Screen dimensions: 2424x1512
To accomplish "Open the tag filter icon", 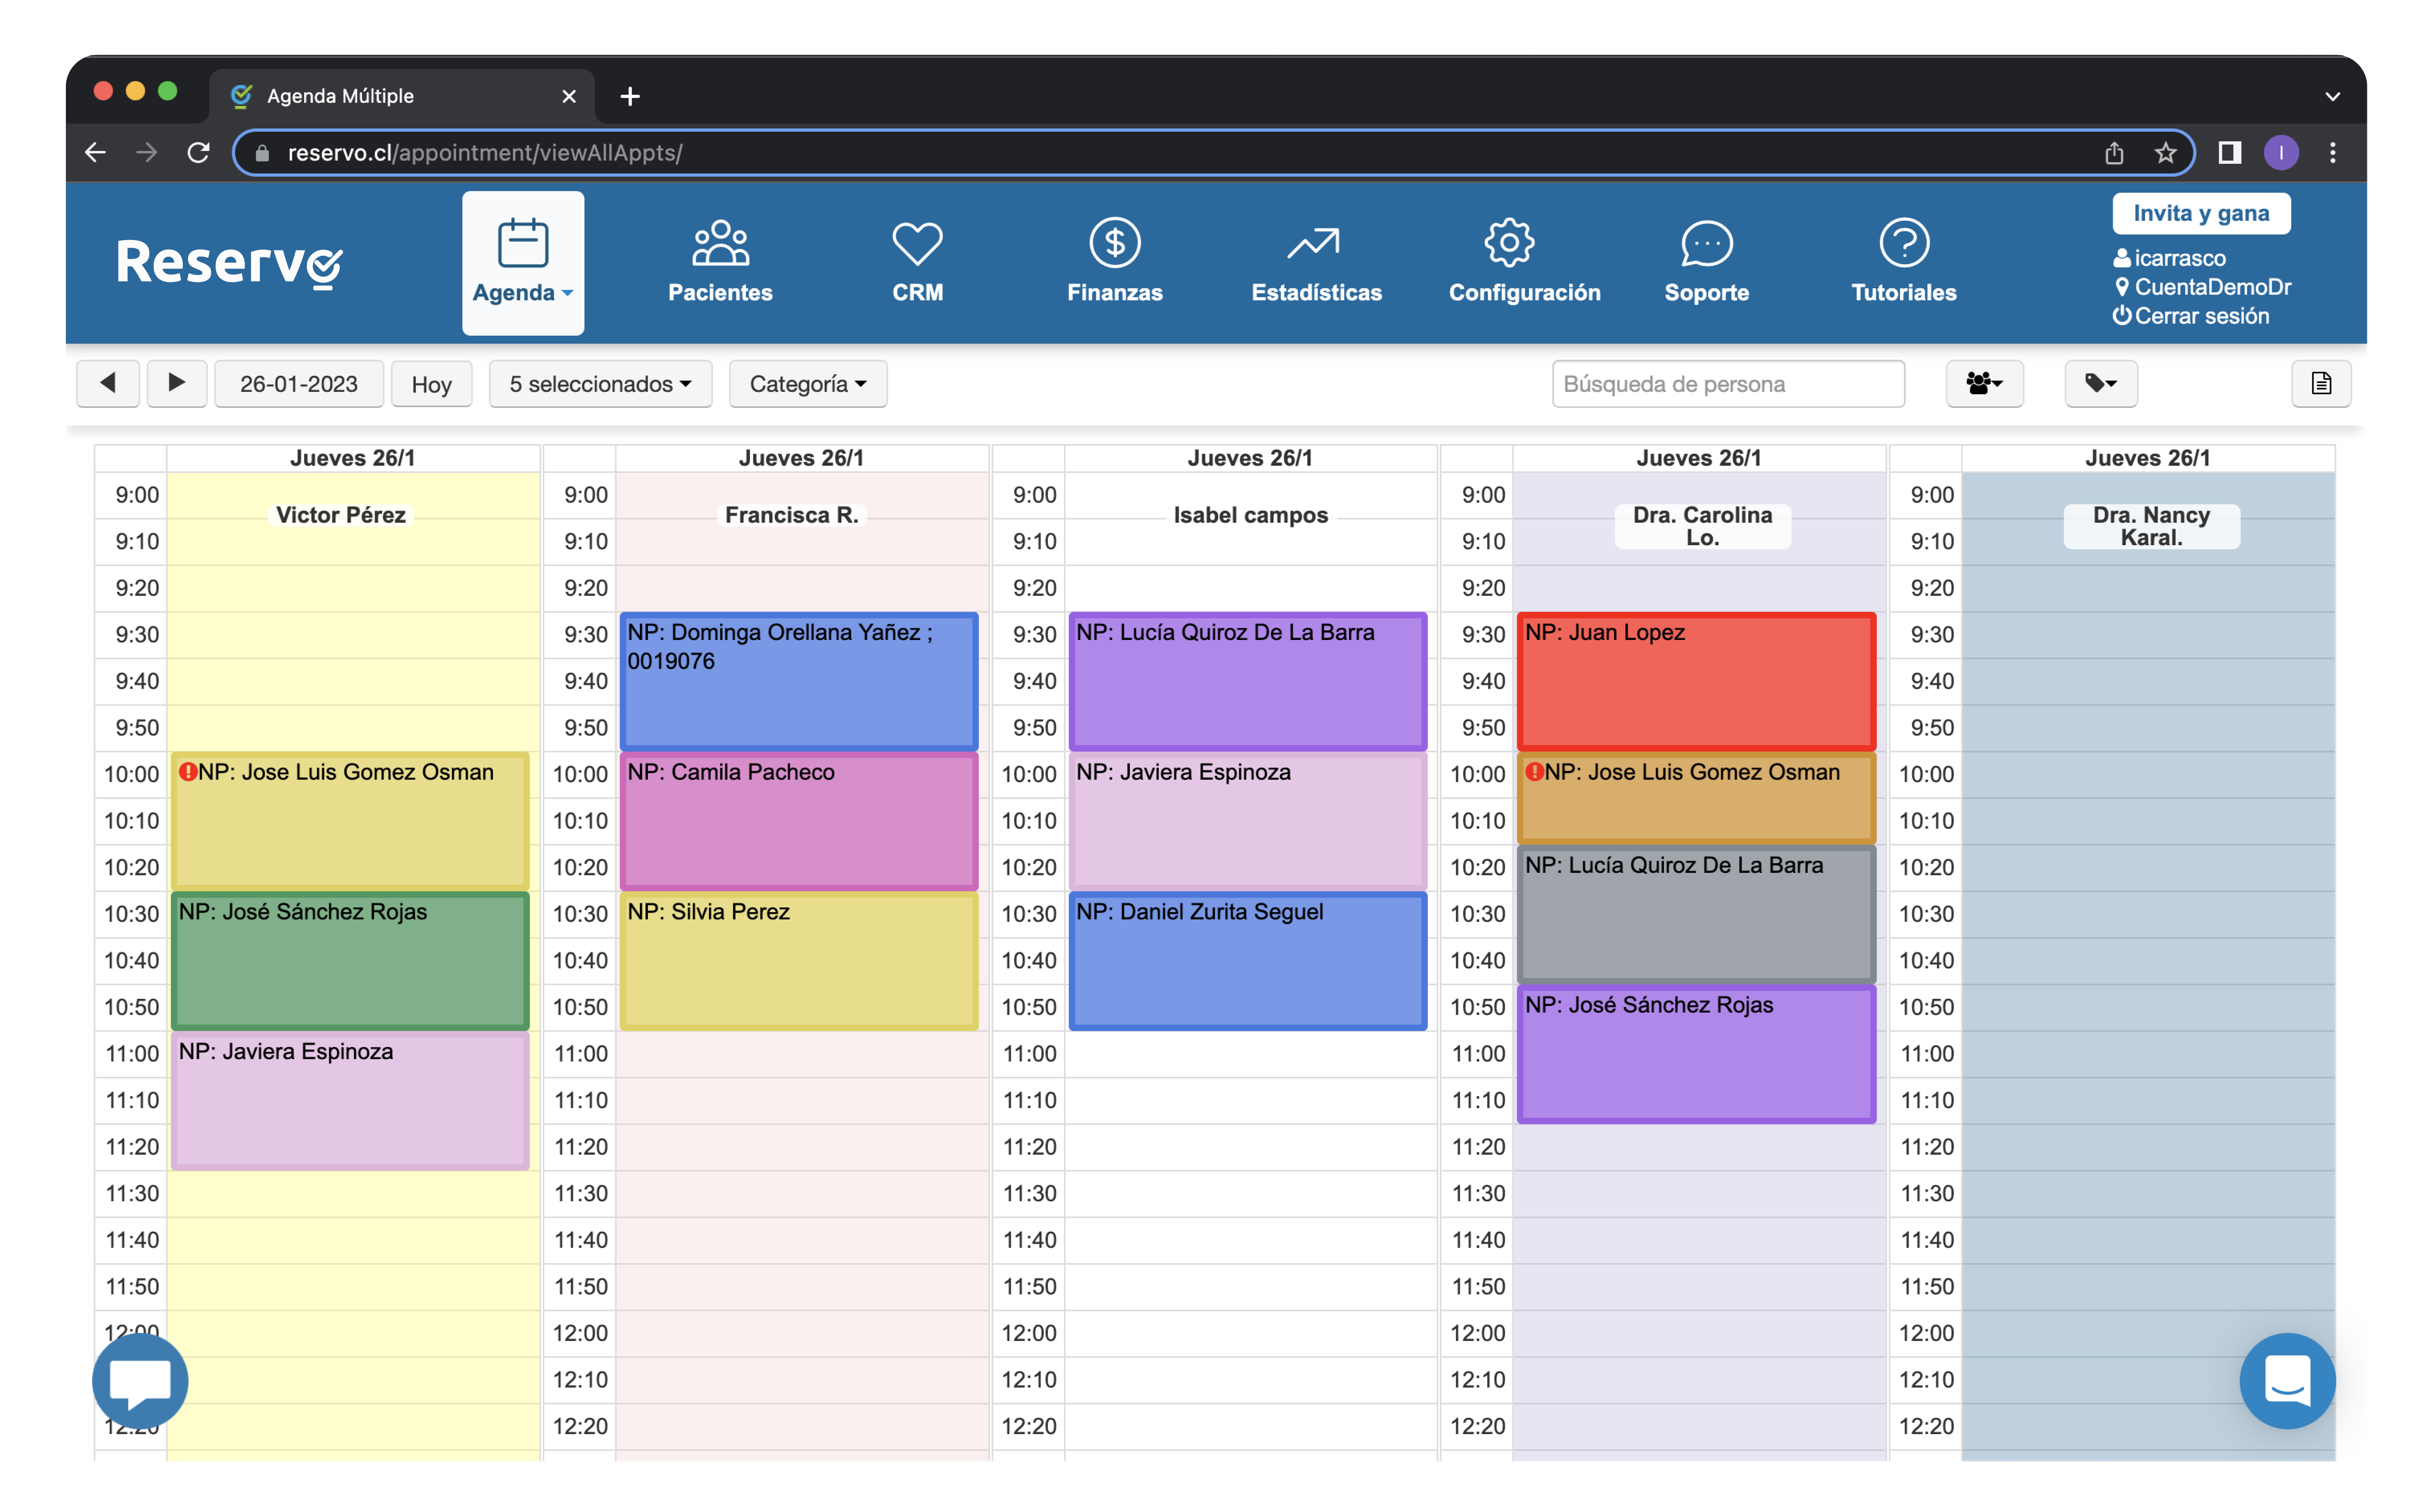I will (2100, 383).
